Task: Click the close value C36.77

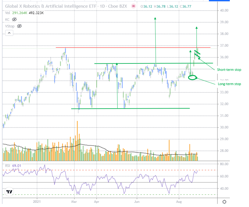Action: 186,6
